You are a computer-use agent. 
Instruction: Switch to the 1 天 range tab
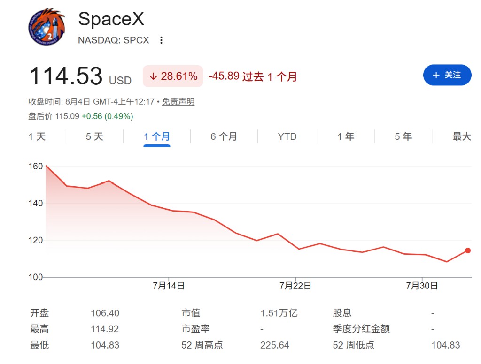(37, 136)
